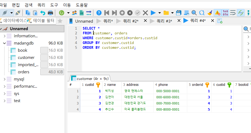Click the Print icon in toolbar
Viewport: 251px width, 133px height.
(x=50, y=13)
